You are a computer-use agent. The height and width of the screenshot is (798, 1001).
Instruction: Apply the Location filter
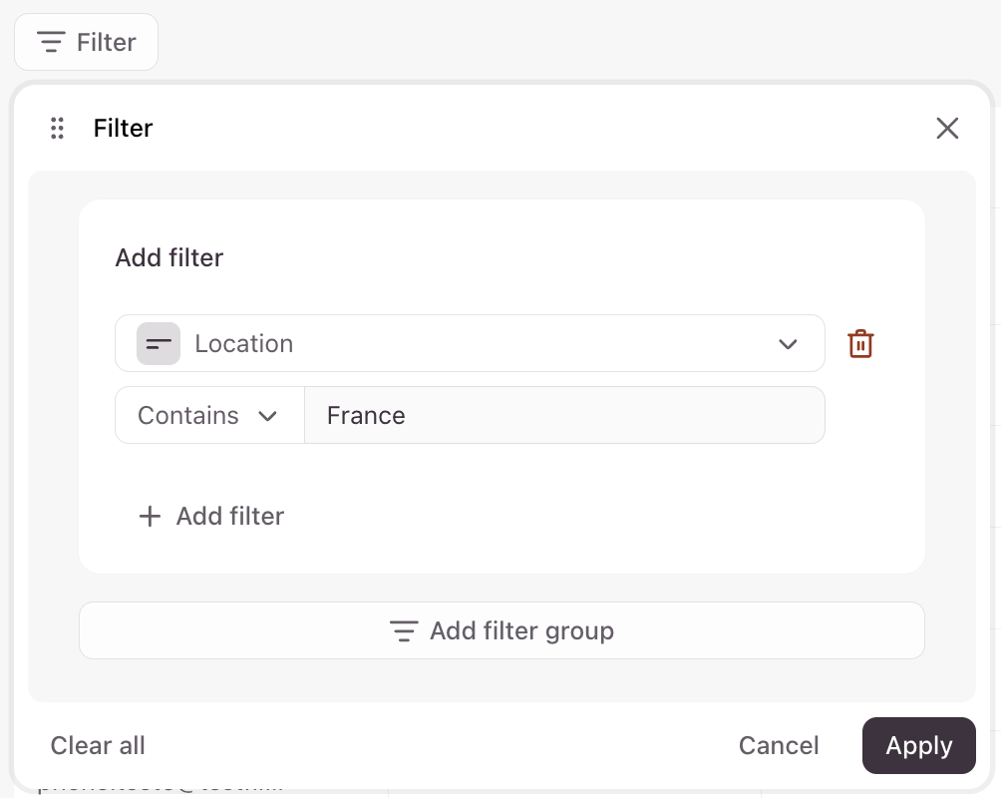[918, 746]
